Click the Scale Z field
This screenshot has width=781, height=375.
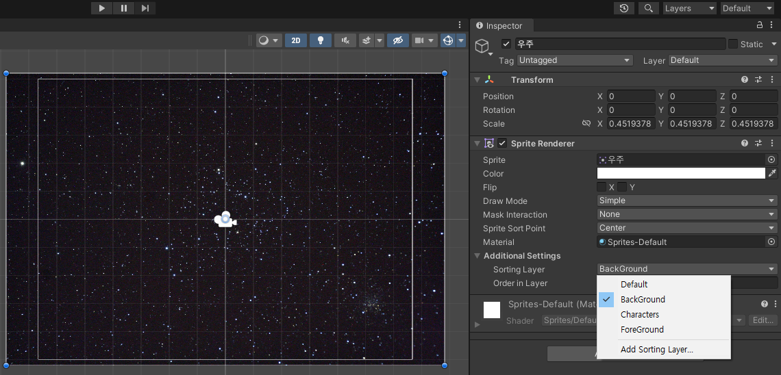(x=753, y=123)
